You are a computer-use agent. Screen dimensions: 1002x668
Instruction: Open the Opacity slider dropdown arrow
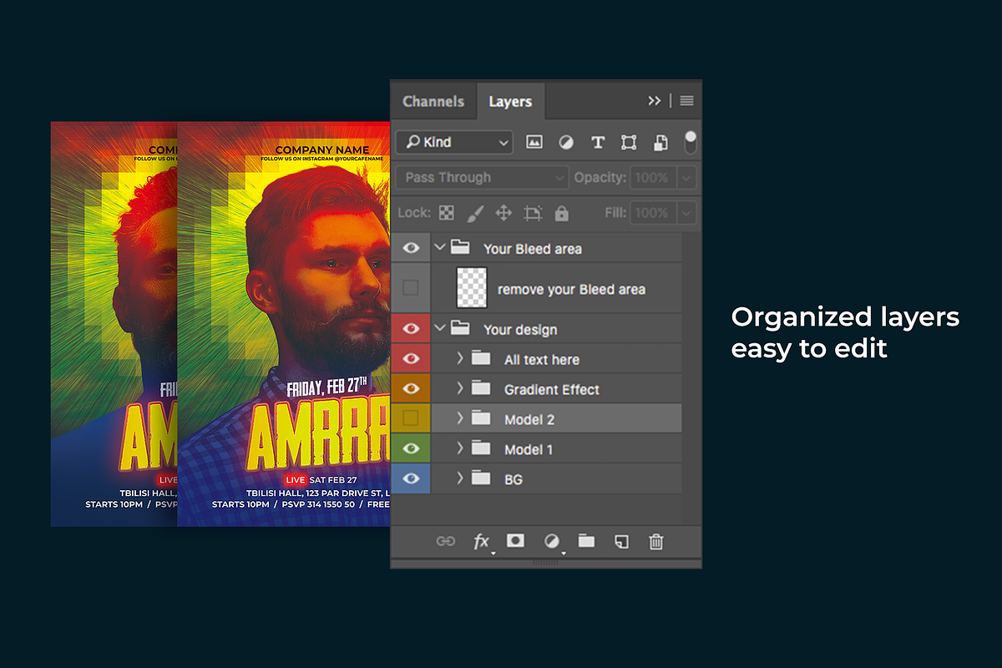click(686, 177)
